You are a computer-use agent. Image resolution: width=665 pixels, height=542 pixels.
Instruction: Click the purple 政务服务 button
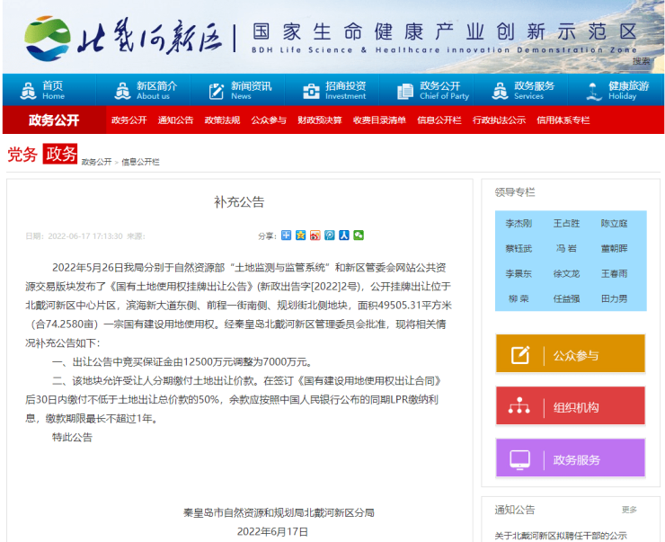pos(570,459)
